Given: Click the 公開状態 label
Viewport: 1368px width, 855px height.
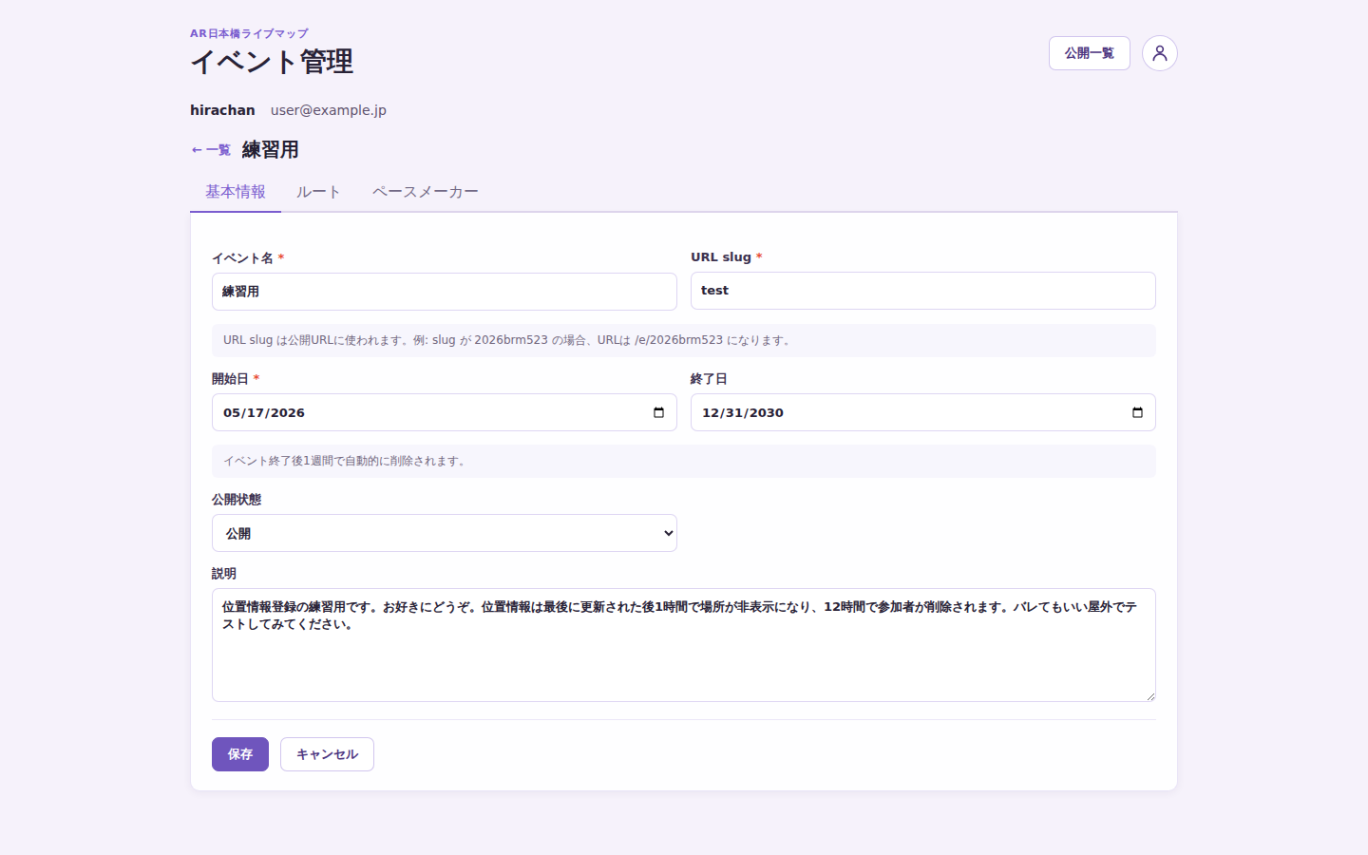Looking at the screenshot, I should tap(237, 500).
